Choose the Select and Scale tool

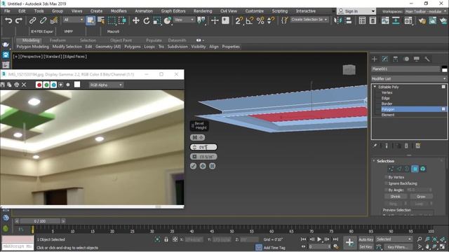coord(157,20)
